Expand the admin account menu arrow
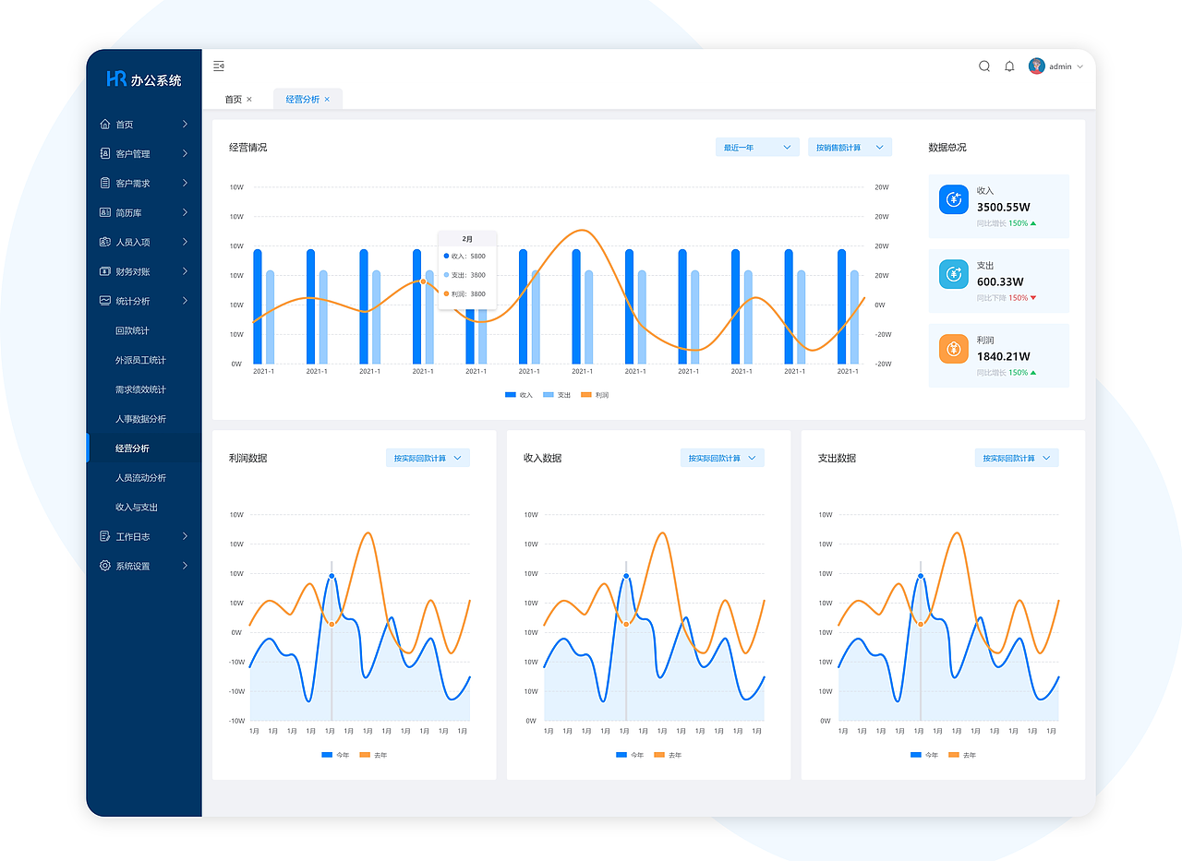 [1080, 66]
